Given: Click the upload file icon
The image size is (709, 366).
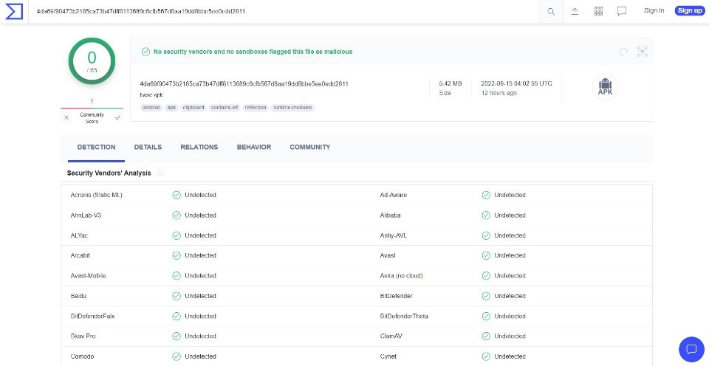Looking at the screenshot, I should coord(575,11).
